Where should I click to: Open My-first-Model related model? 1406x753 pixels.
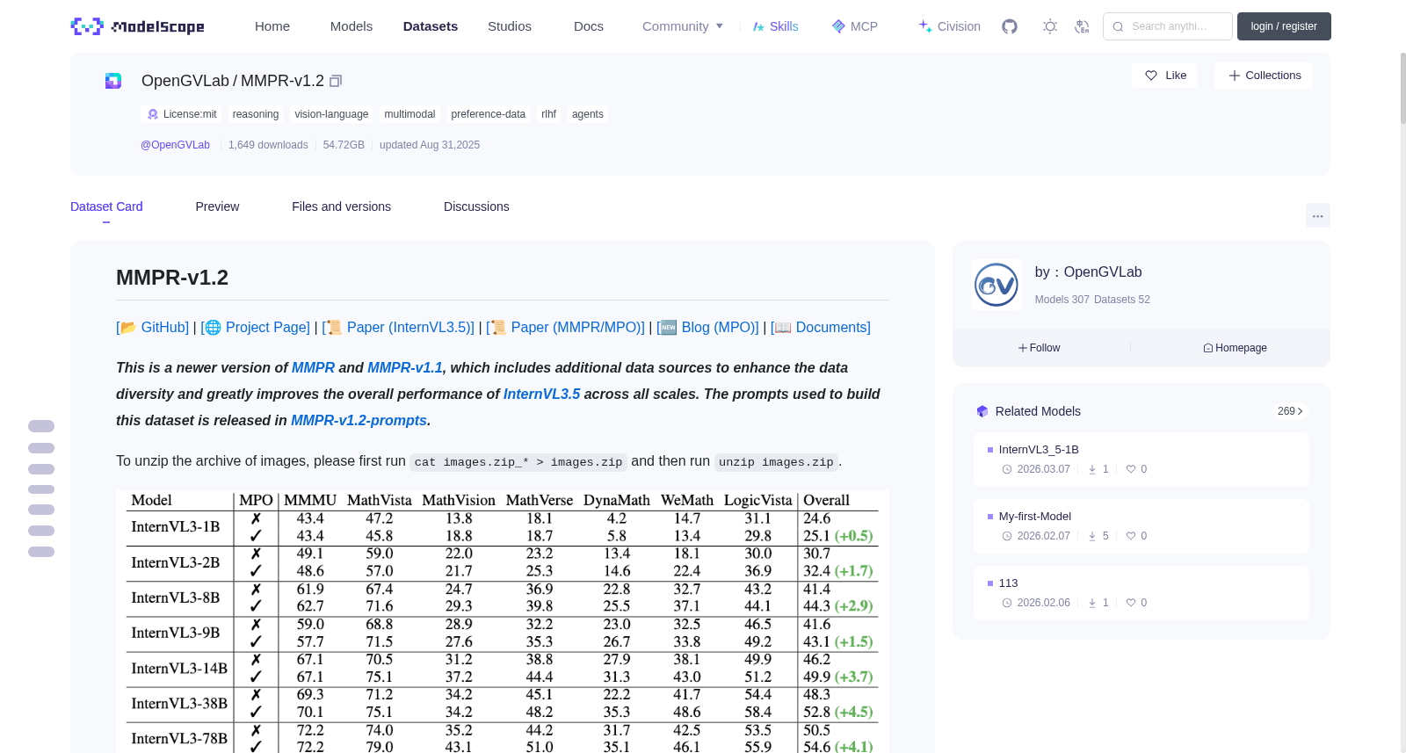[1141, 526]
